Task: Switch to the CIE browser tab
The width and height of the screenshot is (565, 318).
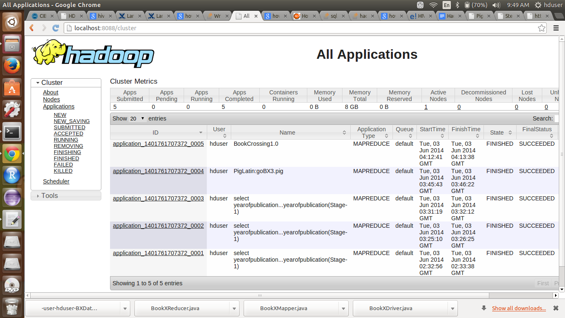Action: 43,16
